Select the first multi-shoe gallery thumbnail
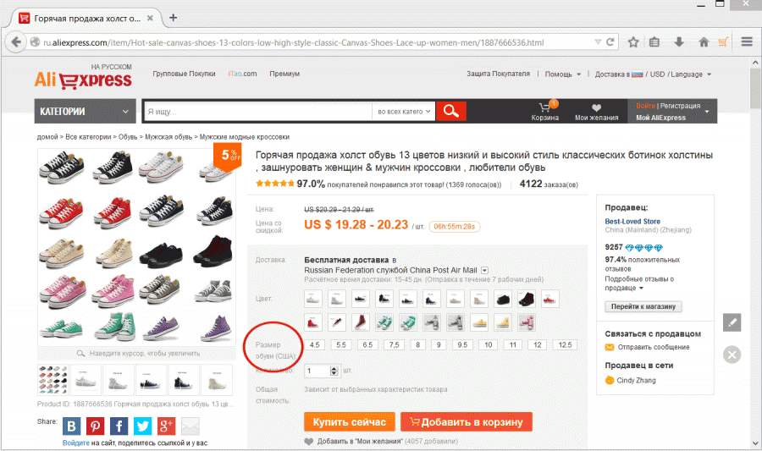The image size is (762, 451). click(52, 380)
